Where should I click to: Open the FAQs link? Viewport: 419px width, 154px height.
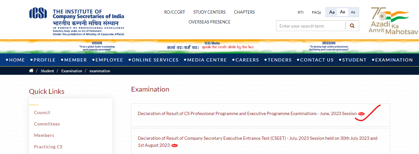(x=316, y=12)
